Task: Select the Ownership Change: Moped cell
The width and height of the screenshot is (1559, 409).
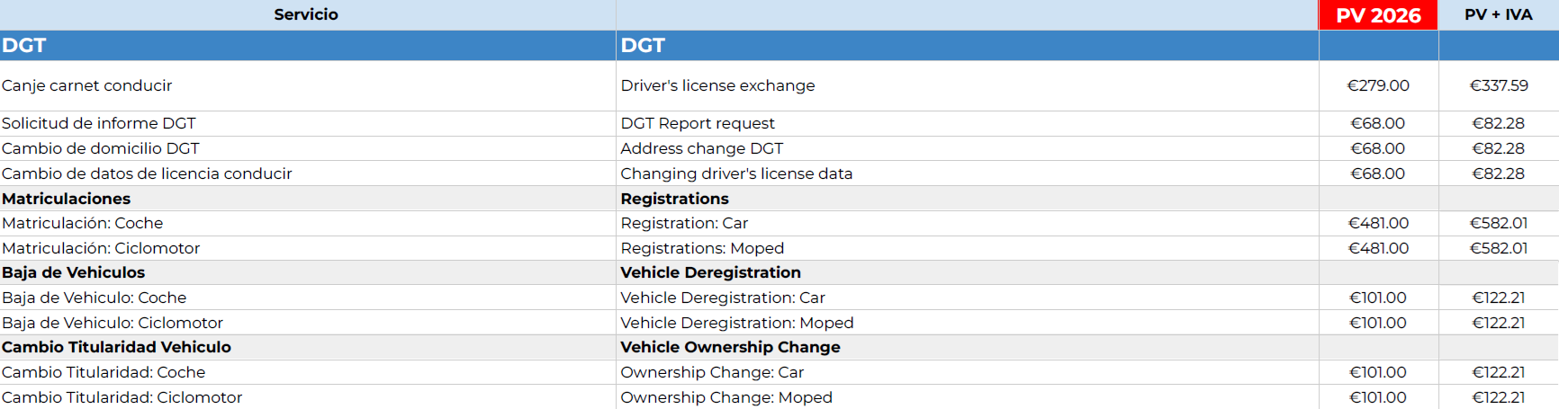Action: pyautogui.click(x=726, y=397)
